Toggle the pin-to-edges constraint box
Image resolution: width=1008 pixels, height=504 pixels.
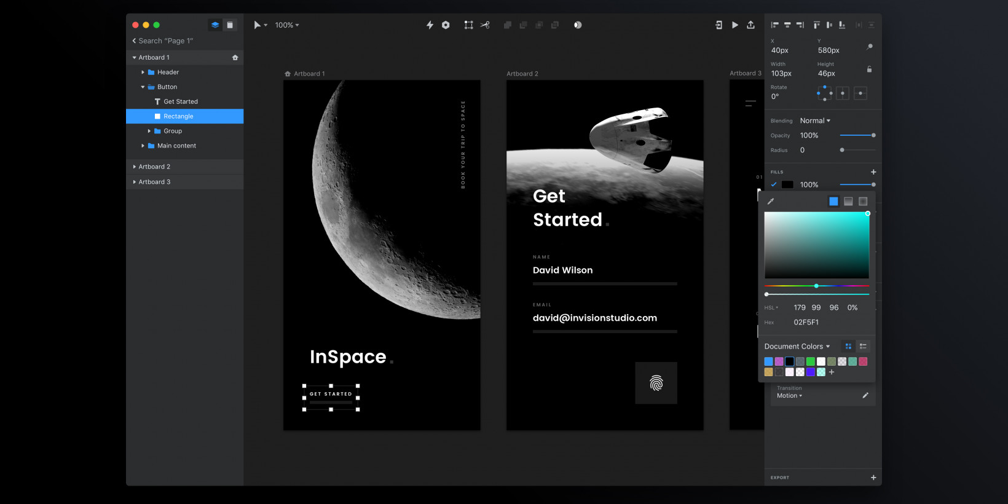pos(824,93)
